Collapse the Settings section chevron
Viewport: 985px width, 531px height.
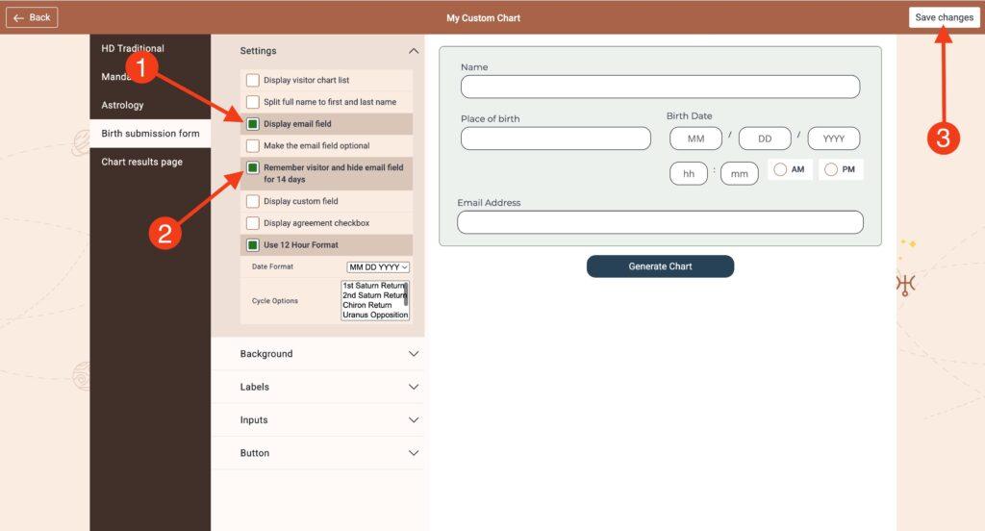(x=414, y=51)
